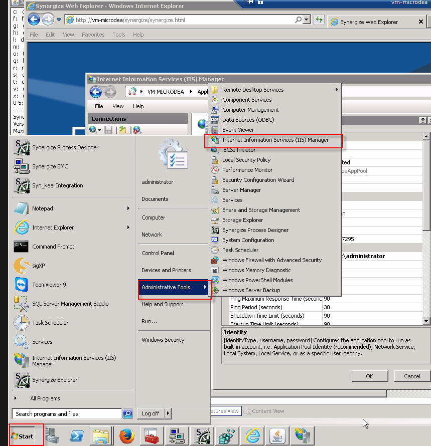Click user picture above administrator name

[174, 154]
